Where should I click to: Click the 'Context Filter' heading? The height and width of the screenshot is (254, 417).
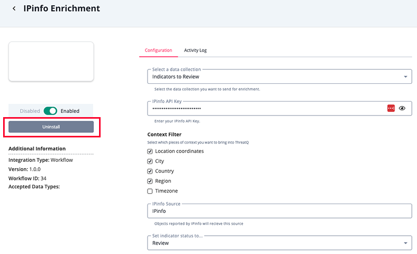pyautogui.click(x=164, y=134)
